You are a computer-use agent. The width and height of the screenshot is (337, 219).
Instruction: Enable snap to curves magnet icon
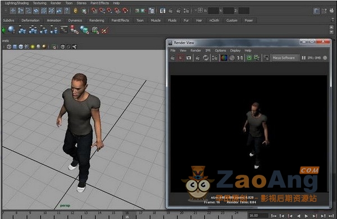pyautogui.click(x=102, y=11)
